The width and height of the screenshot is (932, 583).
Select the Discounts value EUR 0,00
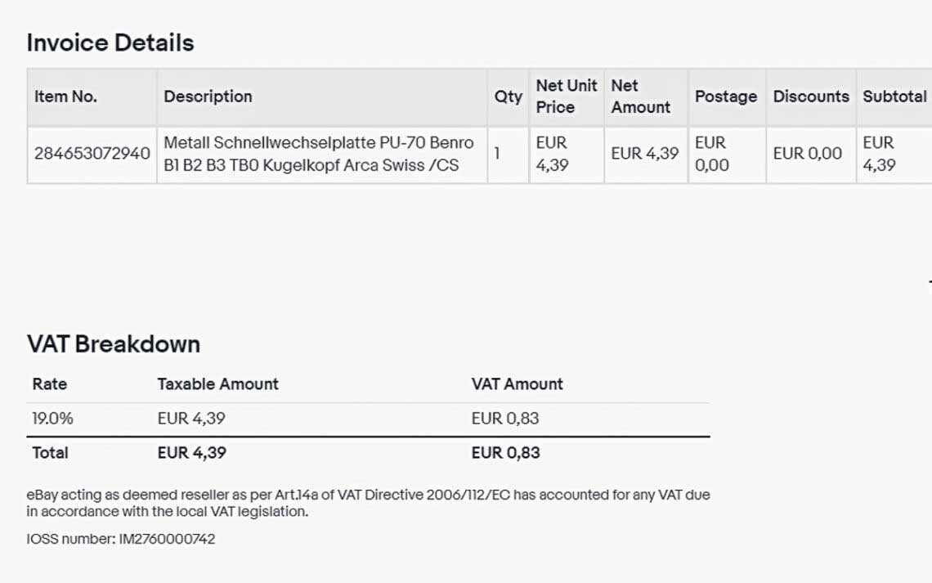(807, 154)
